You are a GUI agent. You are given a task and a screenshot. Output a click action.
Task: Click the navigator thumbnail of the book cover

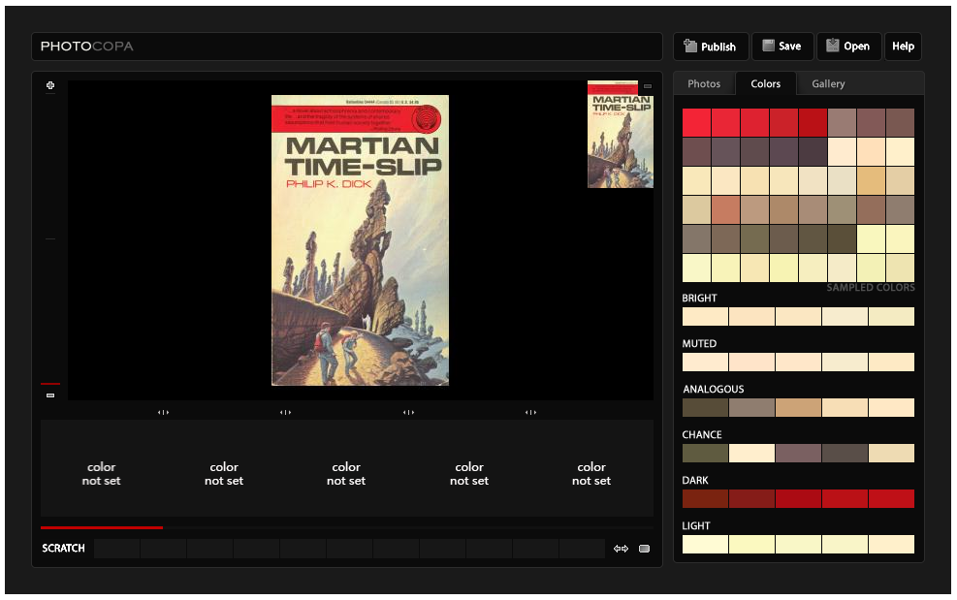(x=621, y=135)
